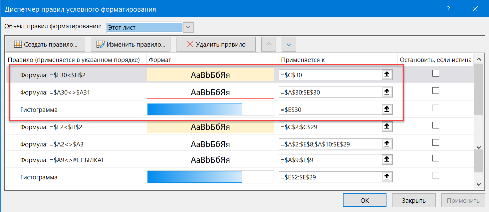The width and height of the screenshot is (489, 212).
Task: Click format preview for =$E30<$H$2 rule
Action: coord(210,75)
